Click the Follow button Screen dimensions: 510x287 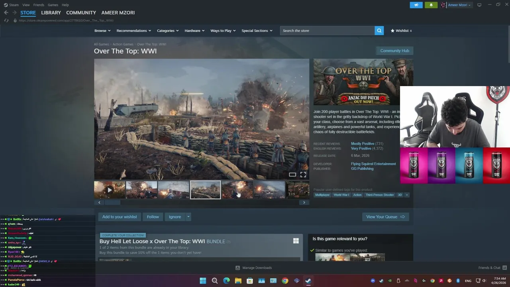click(153, 217)
